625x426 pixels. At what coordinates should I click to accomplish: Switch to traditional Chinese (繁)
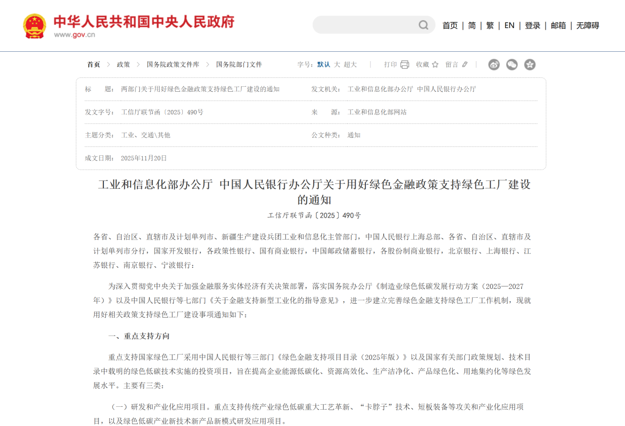(x=490, y=26)
